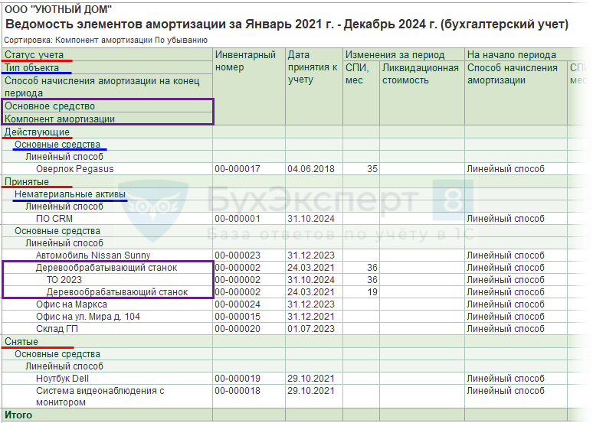Click the organization name ООО "УЮТНЫЙ ДОМ"
The height and width of the screenshot is (423, 593).
[x=58, y=8]
